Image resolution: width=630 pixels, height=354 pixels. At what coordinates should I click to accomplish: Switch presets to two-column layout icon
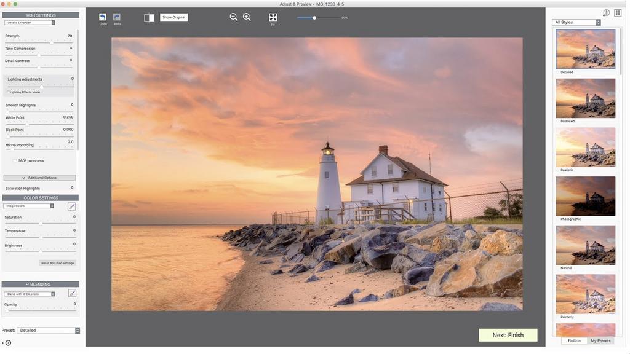click(618, 13)
